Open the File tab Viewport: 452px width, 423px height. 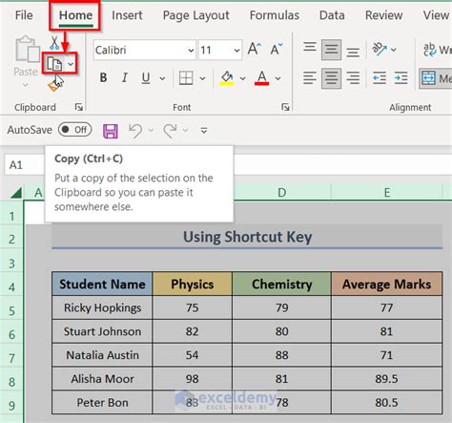click(24, 15)
